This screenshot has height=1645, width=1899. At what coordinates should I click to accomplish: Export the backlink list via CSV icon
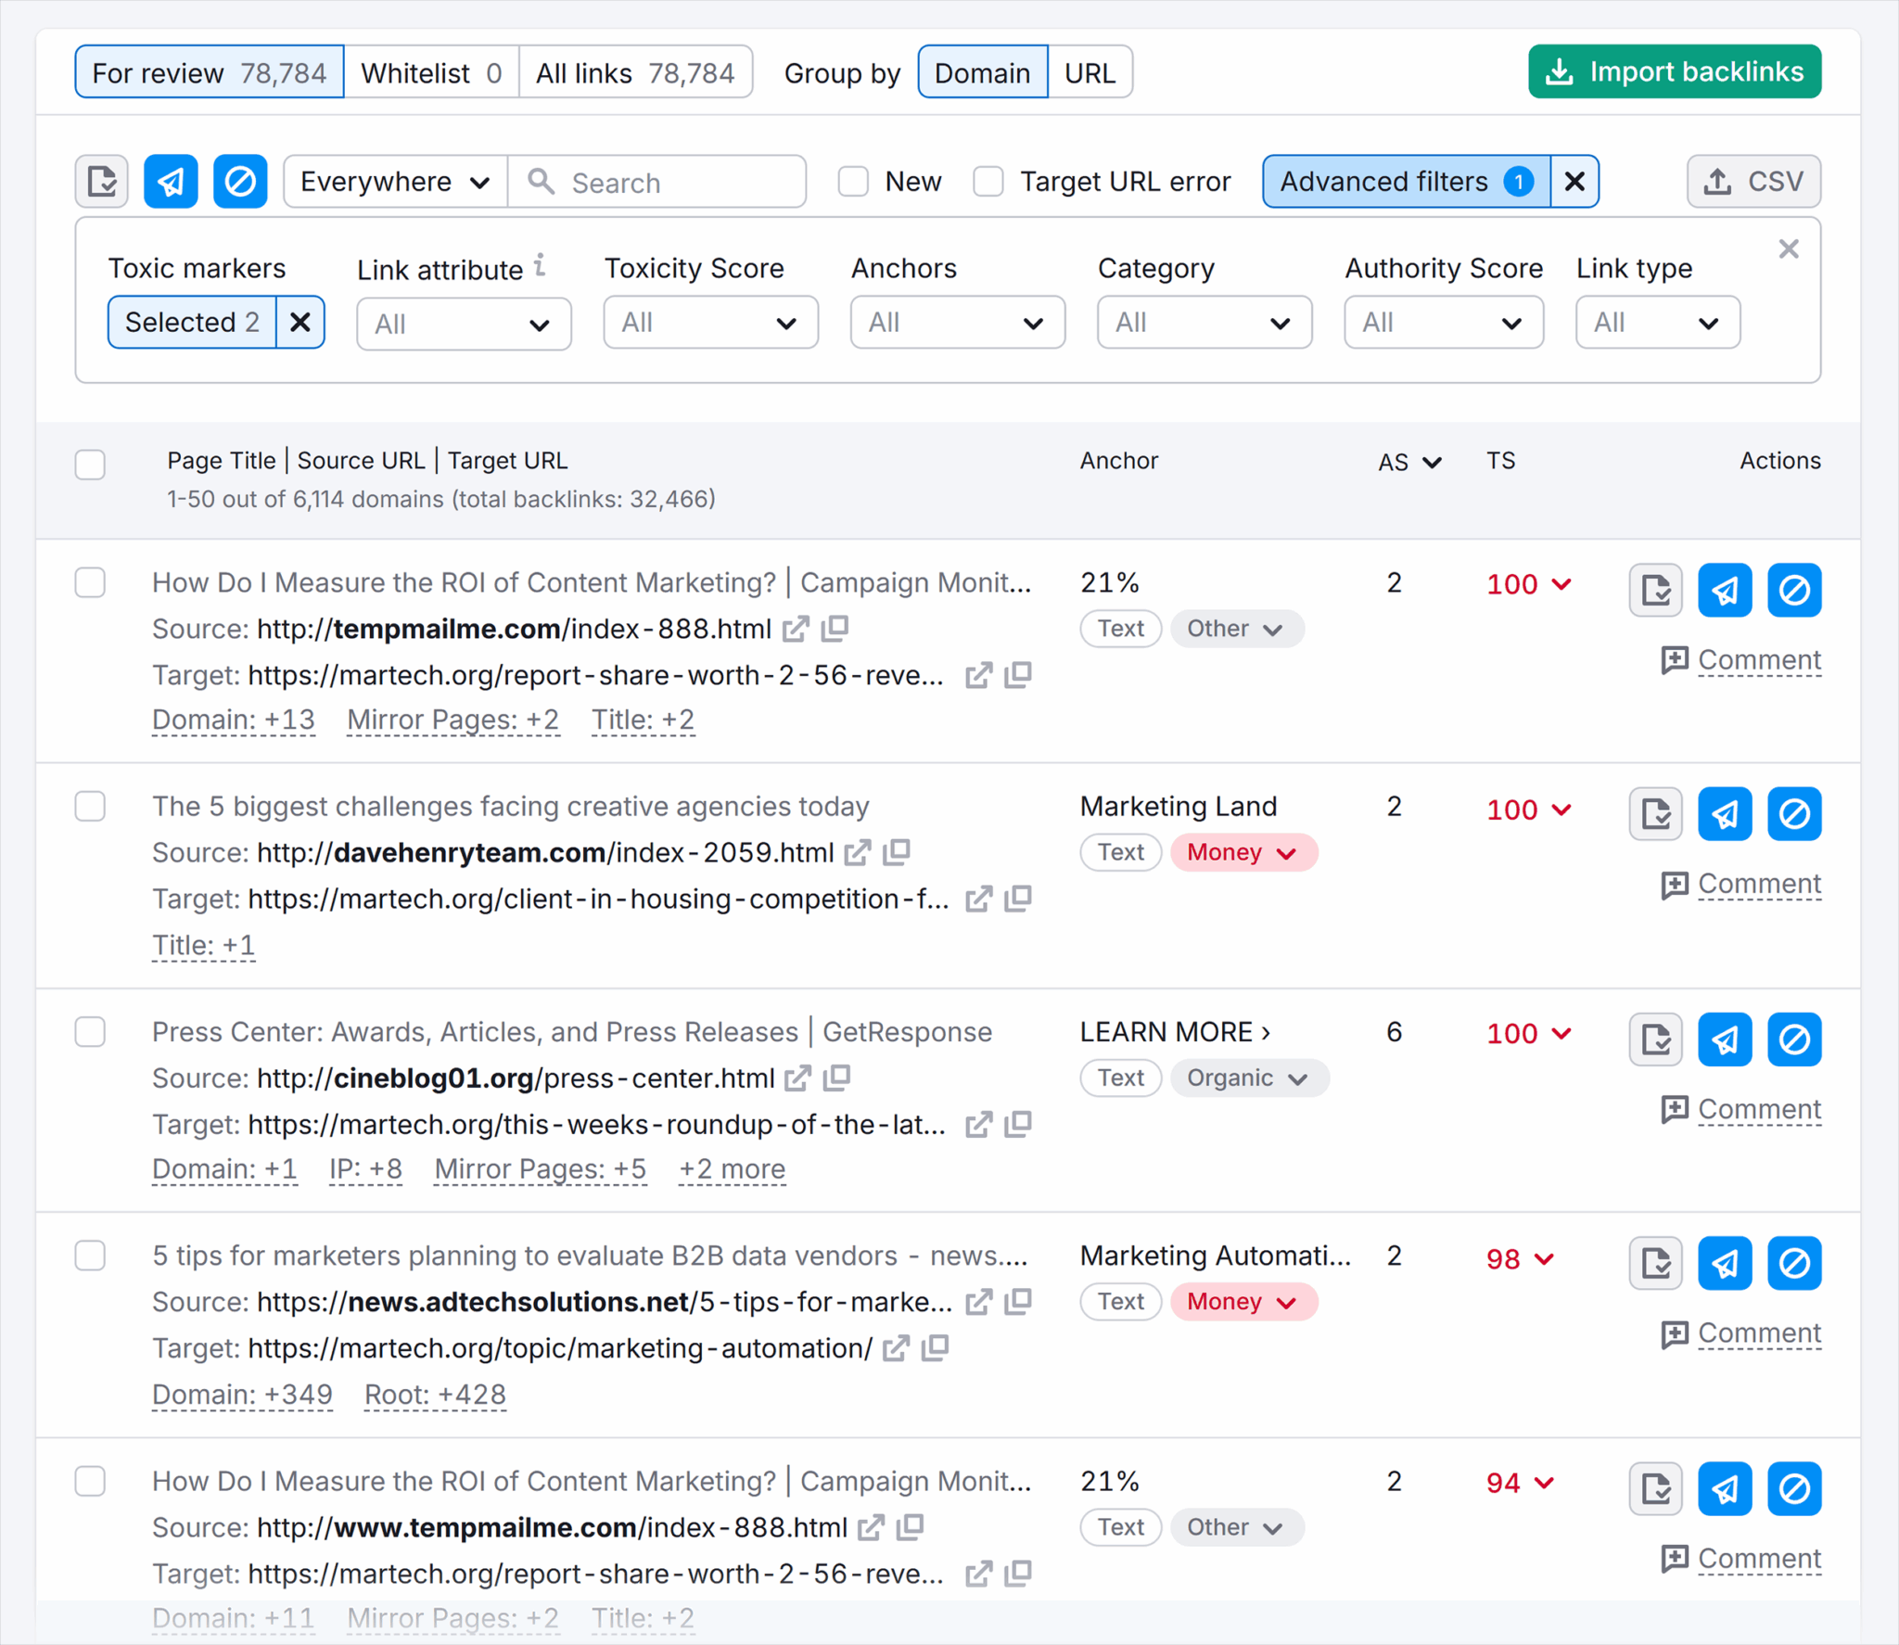tap(1752, 182)
